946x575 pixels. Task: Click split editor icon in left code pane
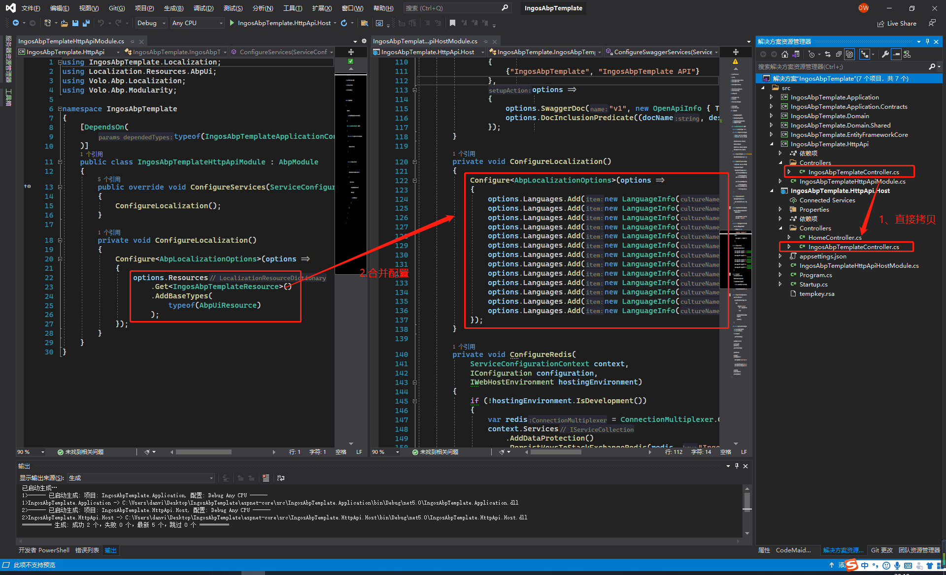click(351, 52)
